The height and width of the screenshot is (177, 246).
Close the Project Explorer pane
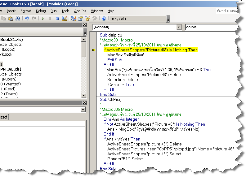[84, 25]
